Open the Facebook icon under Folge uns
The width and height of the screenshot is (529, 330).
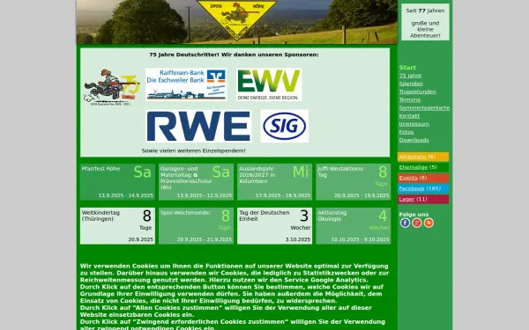405,223
